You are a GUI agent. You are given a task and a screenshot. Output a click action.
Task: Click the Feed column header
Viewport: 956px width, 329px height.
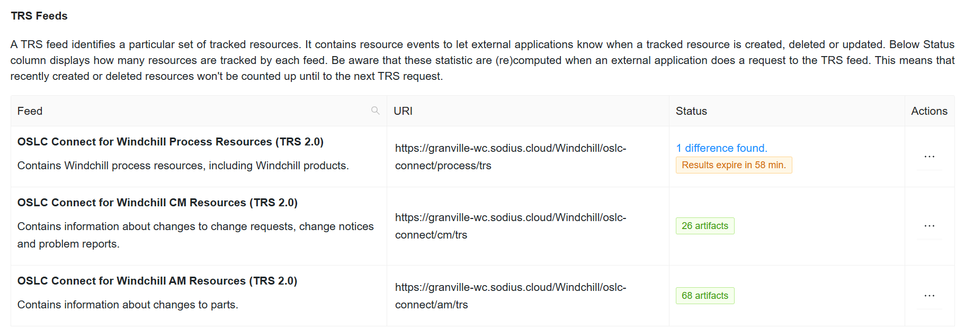(199, 111)
